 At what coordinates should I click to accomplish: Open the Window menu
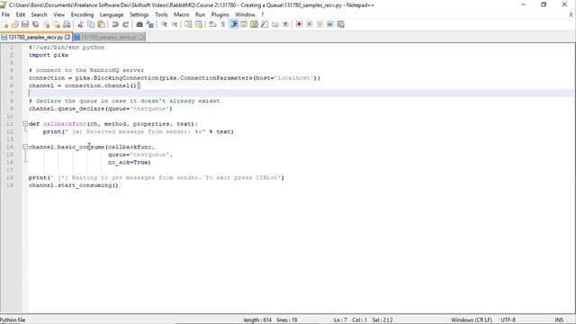(245, 14)
